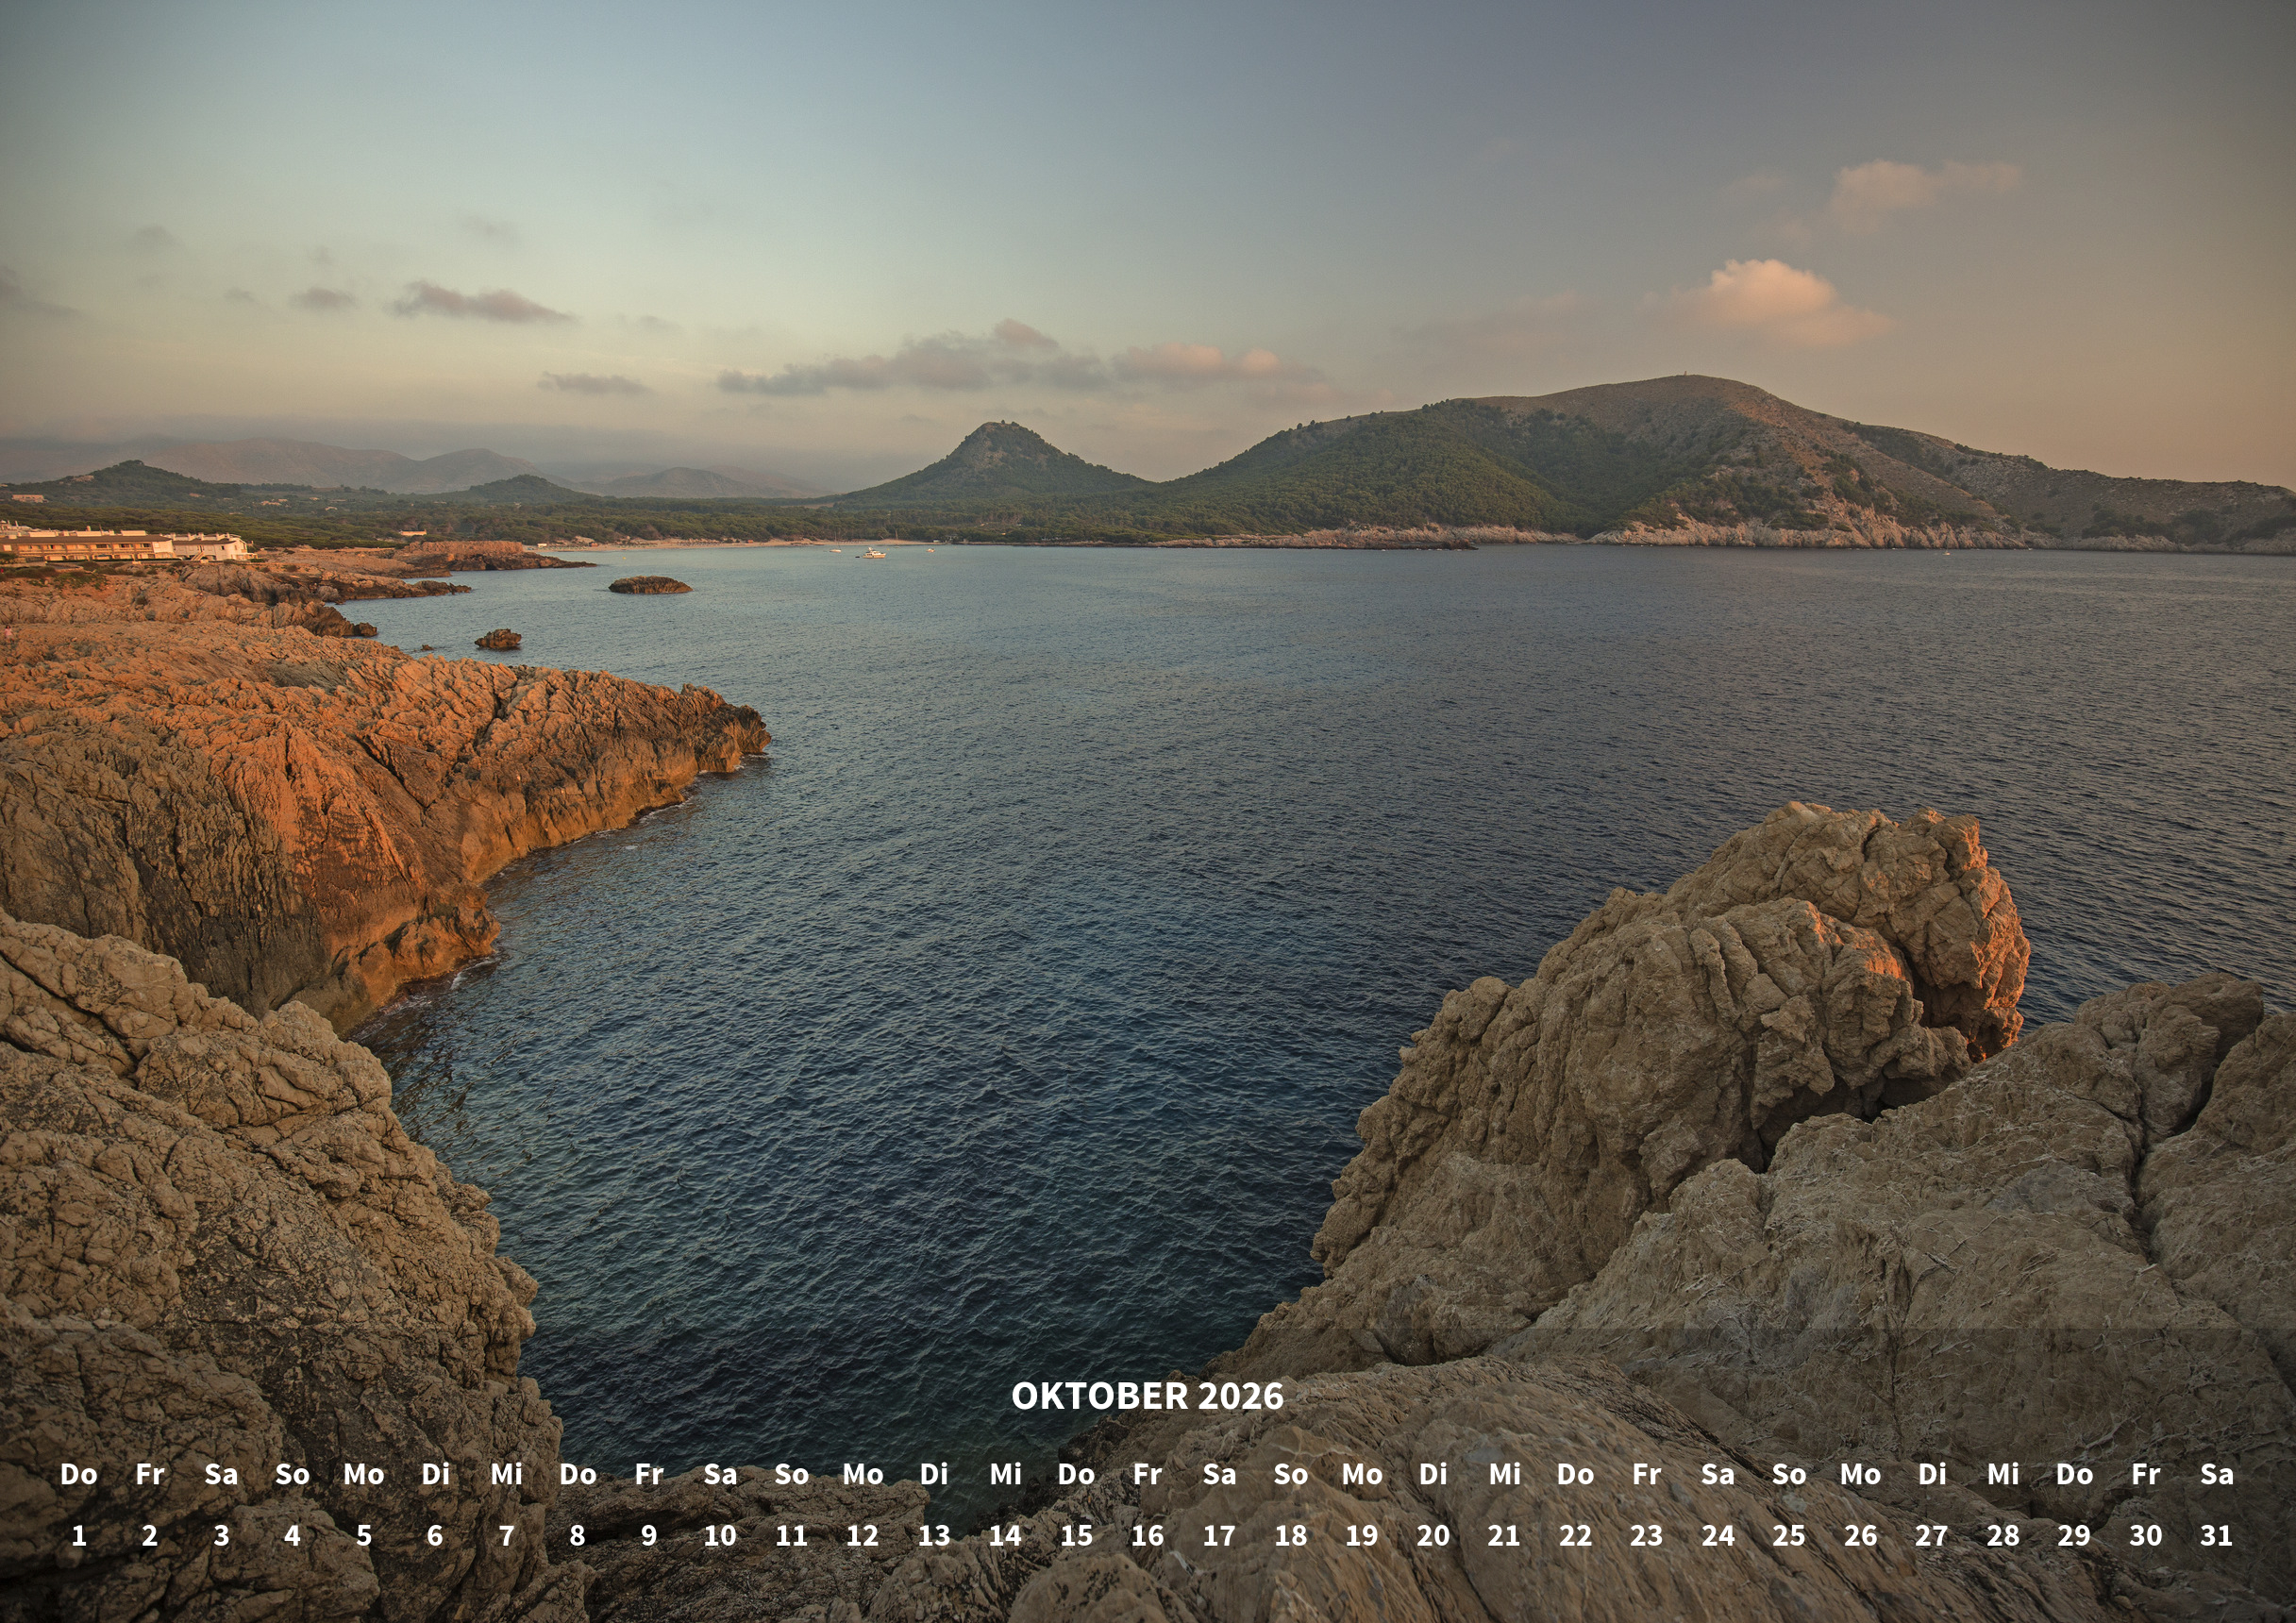This screenshot has width=2296, height=1623.
Task: Select calendar date 19
Action: pos(1361,1535)
